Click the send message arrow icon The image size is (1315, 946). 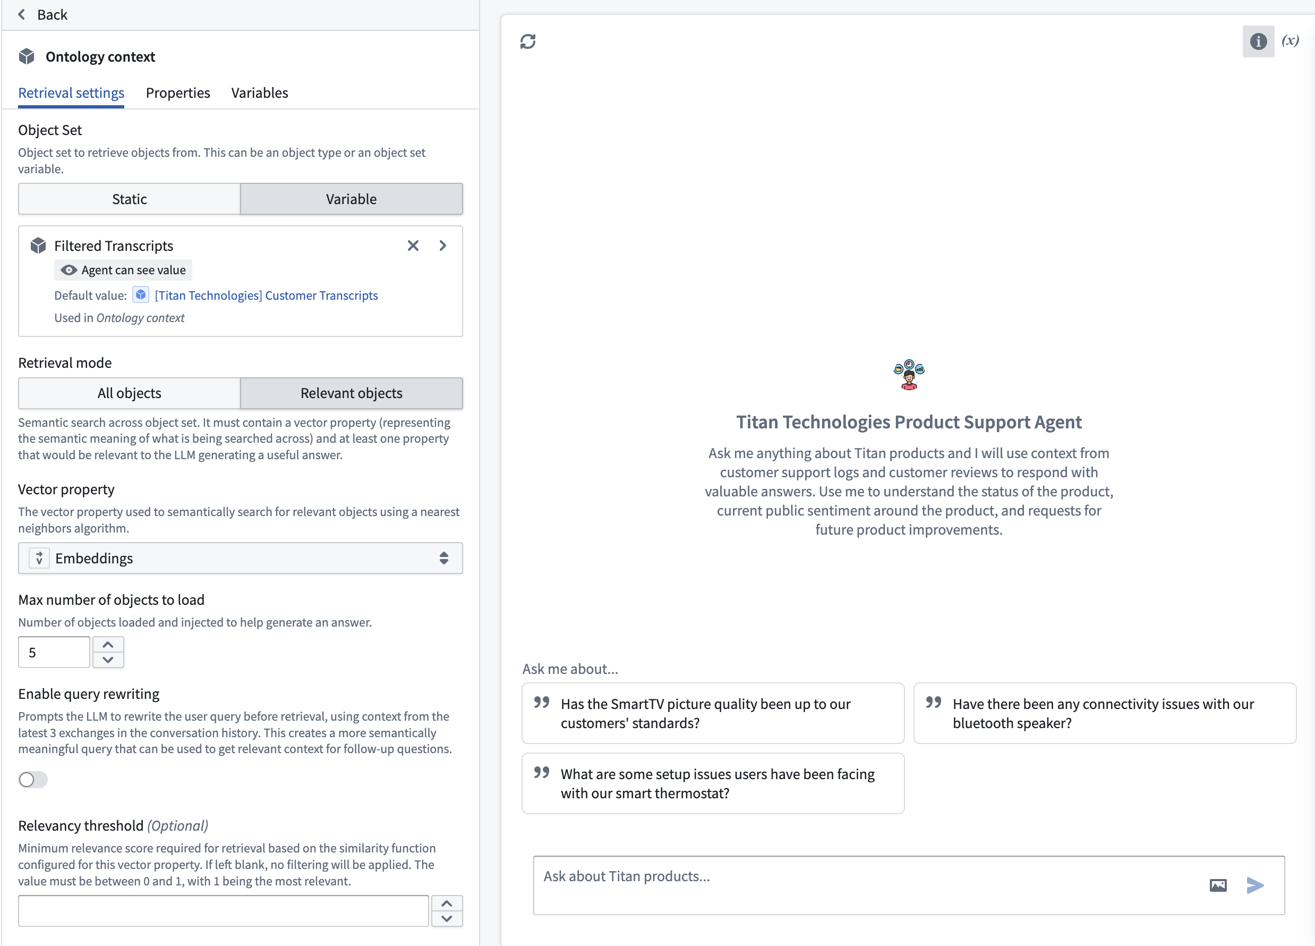click(1256, 885)
